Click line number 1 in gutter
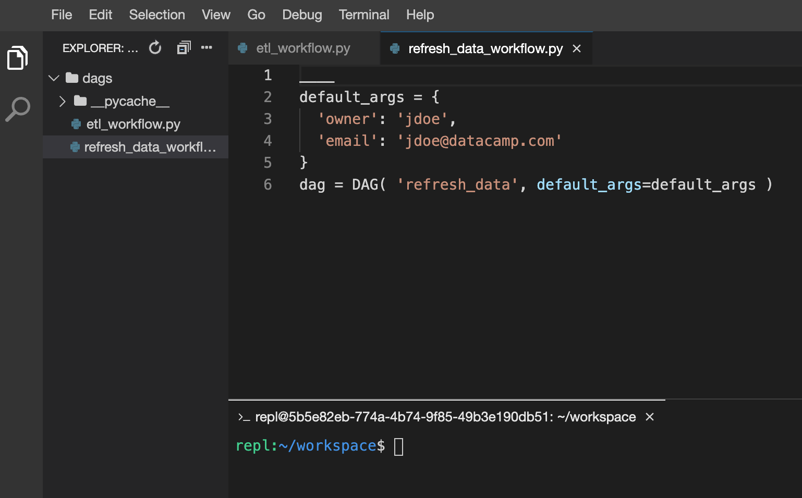The width and height of the screenshot is (802, 498). [x=268, y=75]
